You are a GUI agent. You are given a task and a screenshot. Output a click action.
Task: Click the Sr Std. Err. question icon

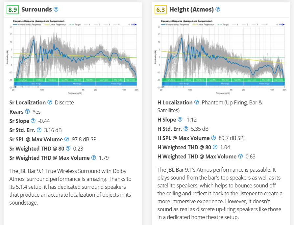[39, 130]
